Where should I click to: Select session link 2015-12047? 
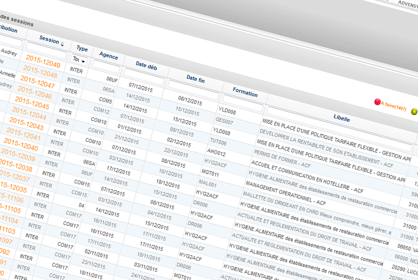point(38,82)
